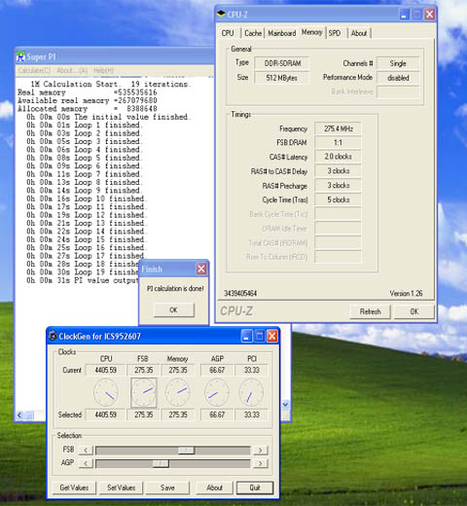Click the Size field 512 MBytes
This screenshot has width=467, height=506.
282,78
